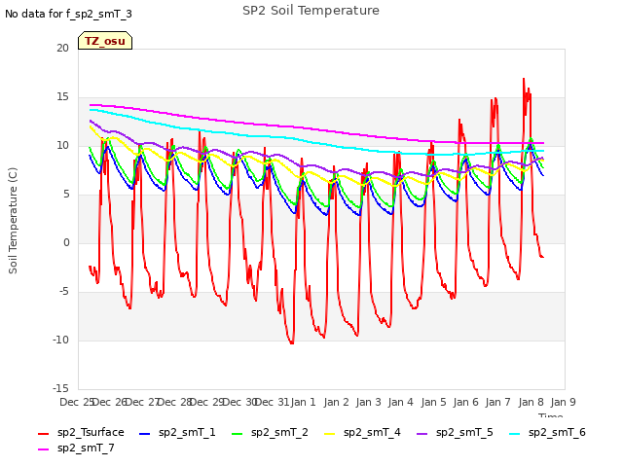623x467 pixels.
Task: Click the green sp2_smT_2 legend swatch
Action: click(x=237, y=434)
